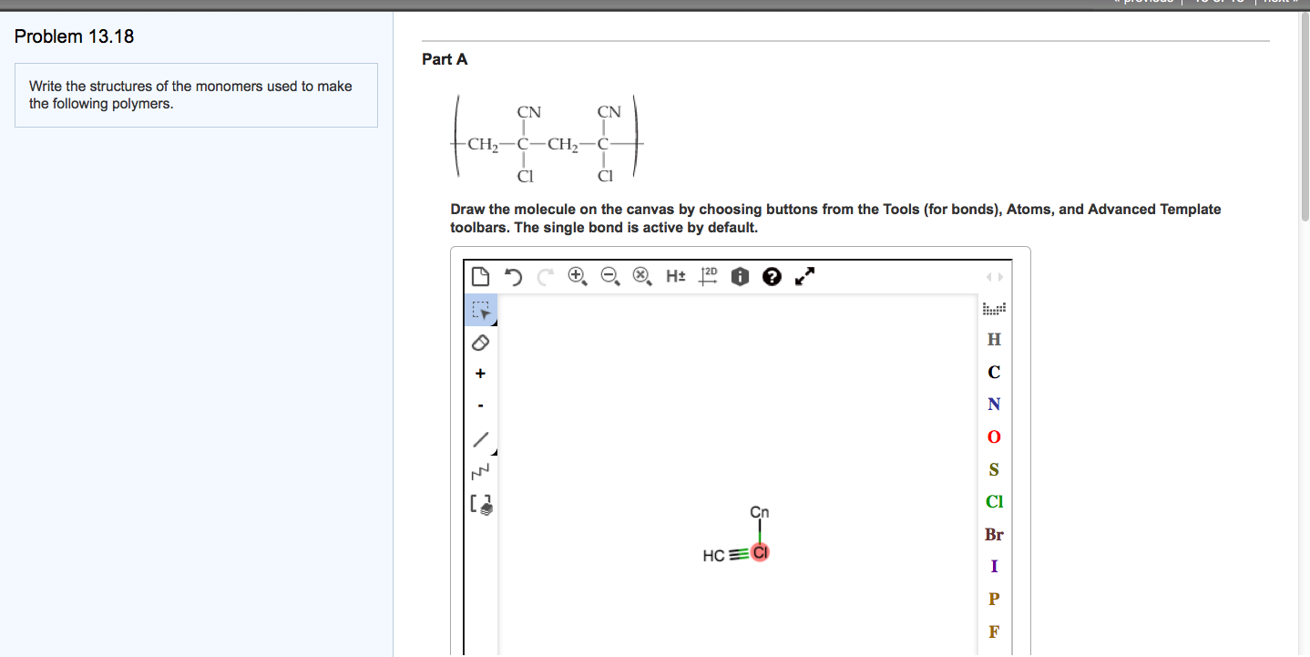Click the increase charge tool

coord(481,373)
